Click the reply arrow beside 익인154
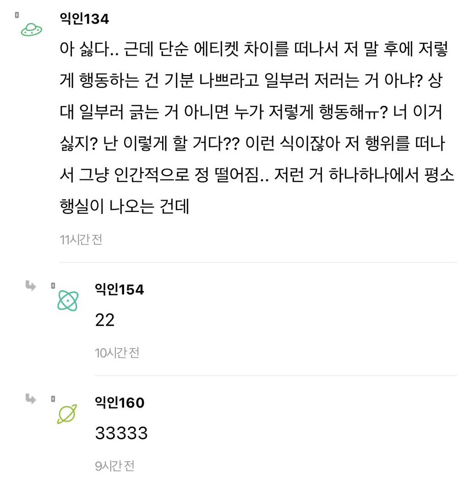 coord(31,286)
